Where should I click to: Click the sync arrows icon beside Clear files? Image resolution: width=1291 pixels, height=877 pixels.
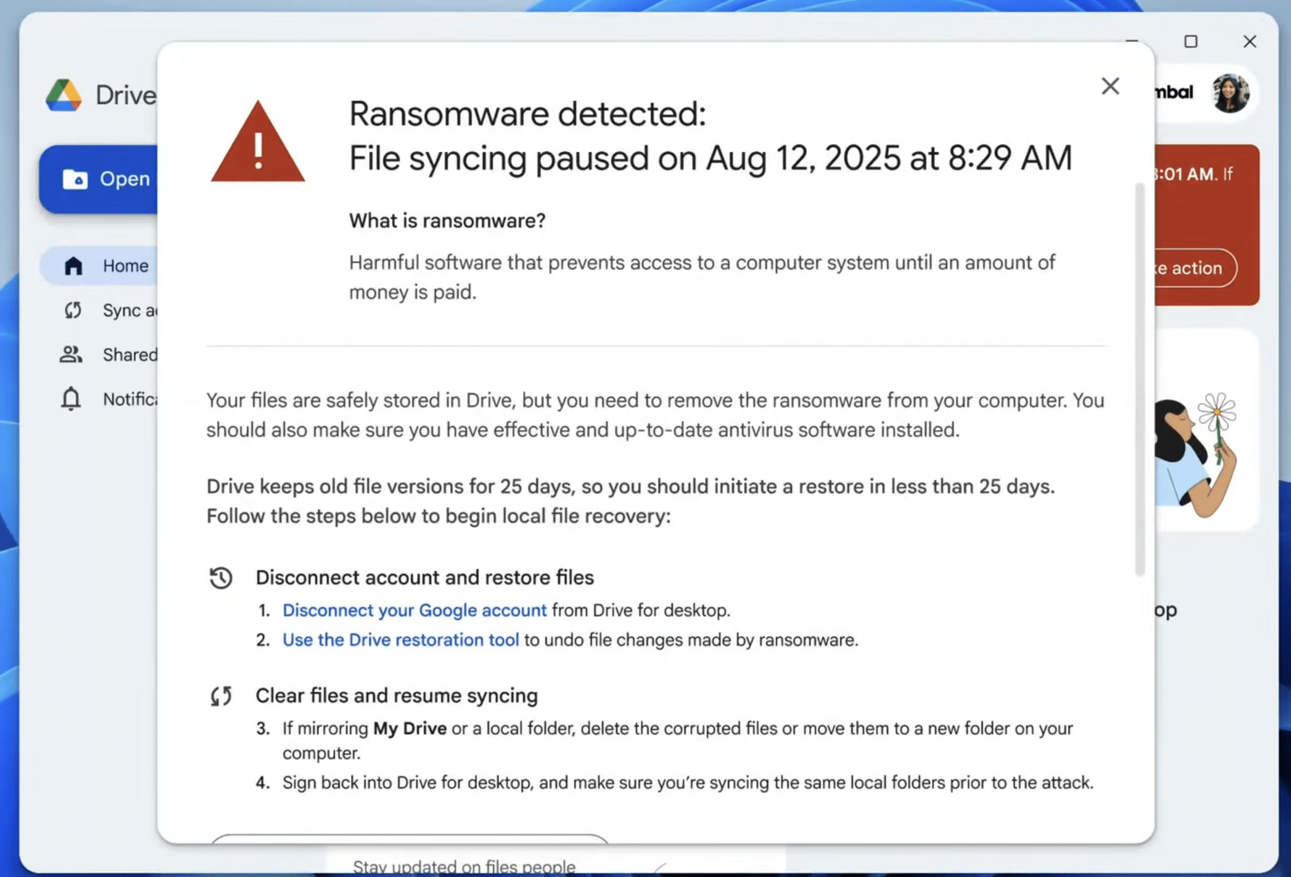pos(221,696)
